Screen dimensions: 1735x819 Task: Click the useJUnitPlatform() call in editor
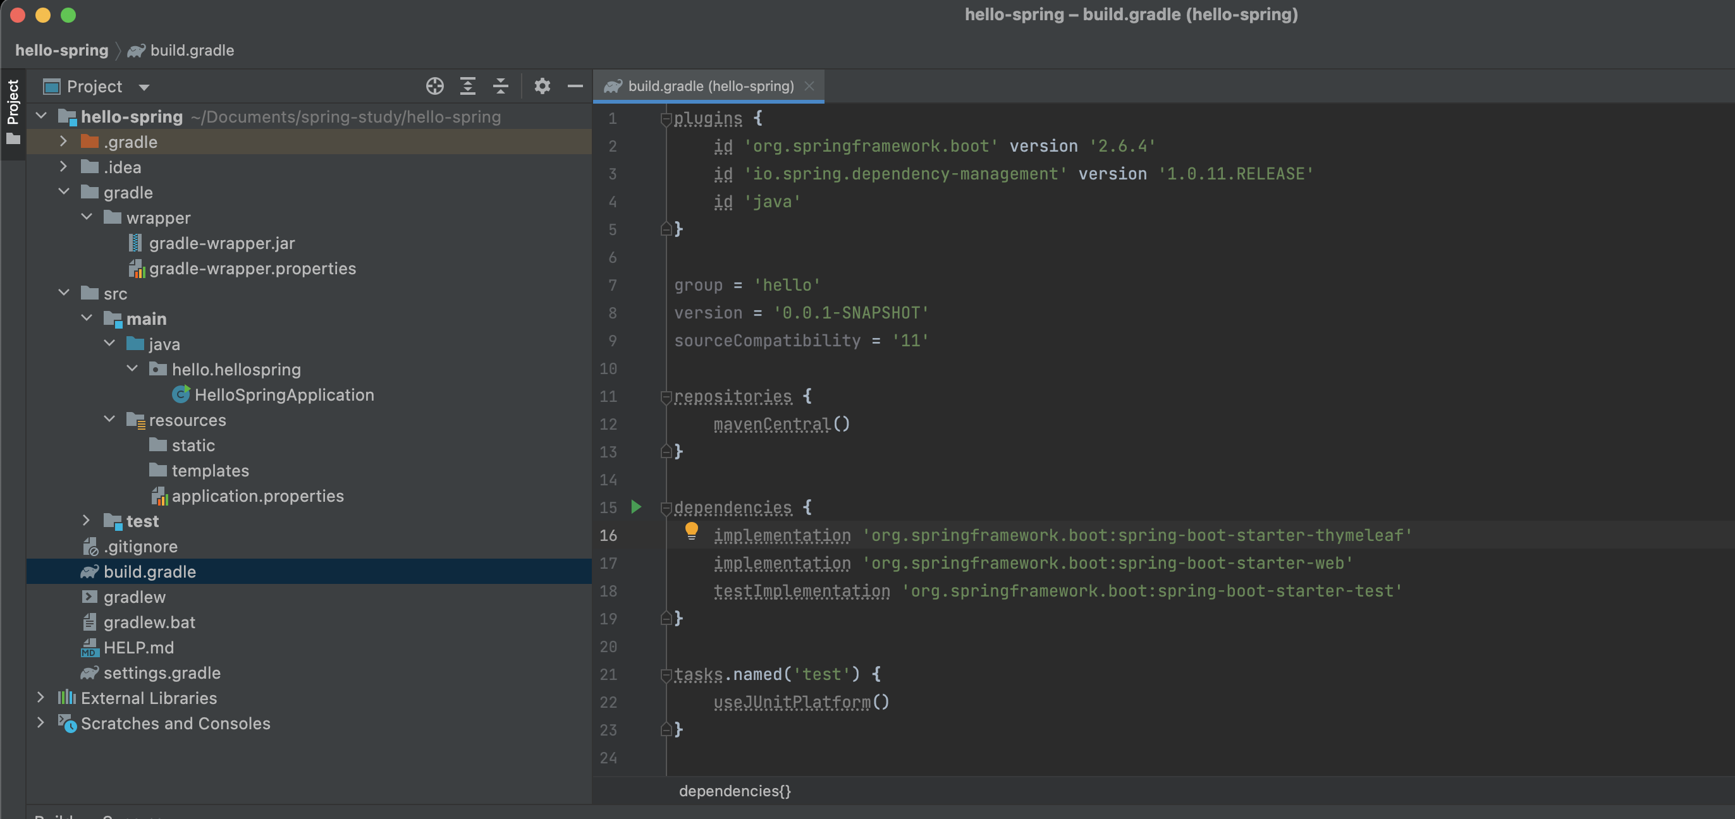(802, 702)
